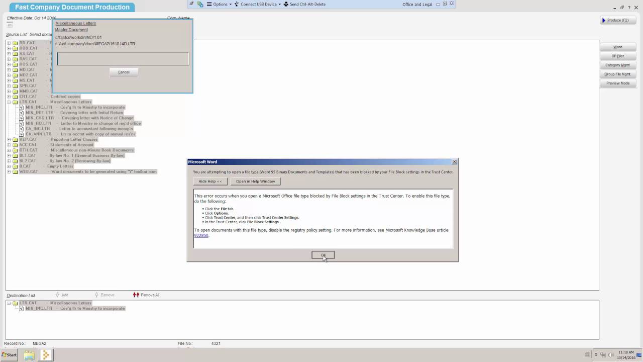
Task: Click the Hide Help button
Action: (x=210, y=182)
